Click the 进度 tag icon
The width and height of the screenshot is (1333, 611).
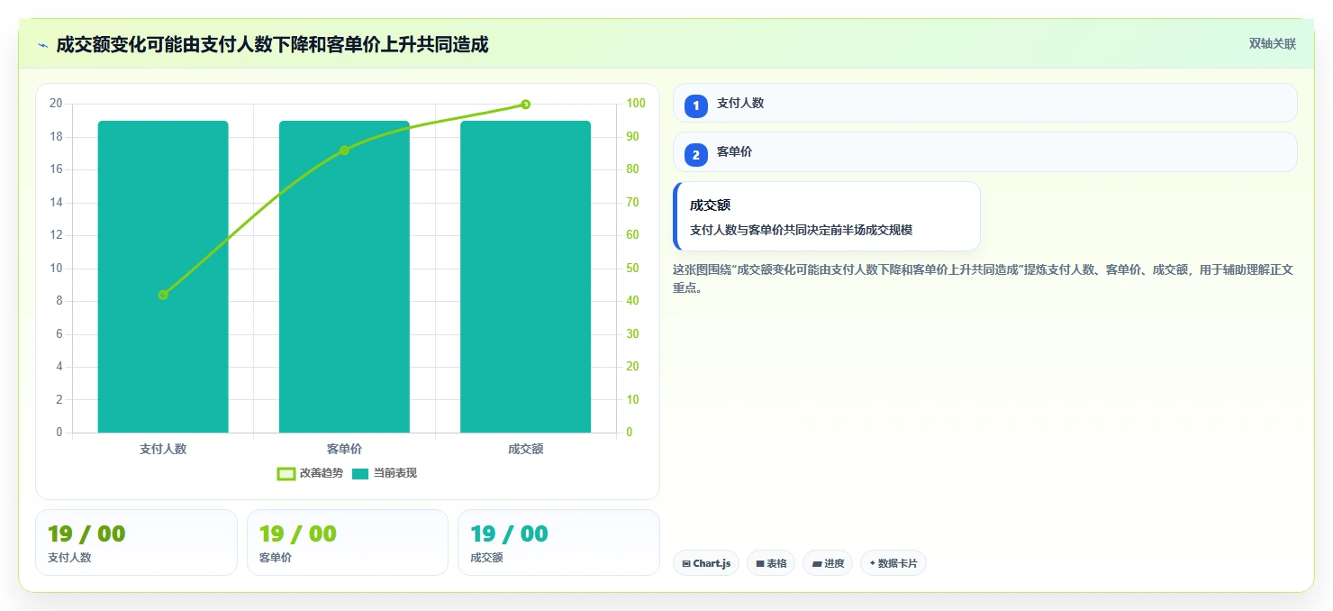[x=817, y=563]
